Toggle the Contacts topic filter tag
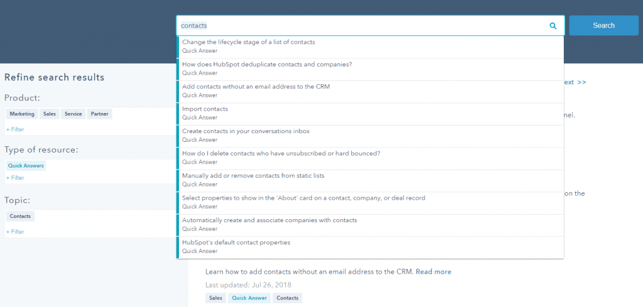 click(20, 216)
